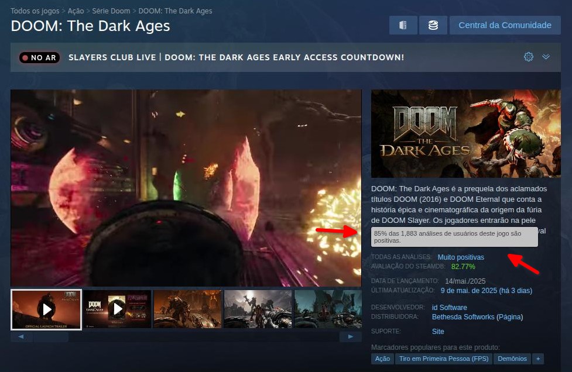Select the Ação tag
The image size is (572, 372).
382,359
